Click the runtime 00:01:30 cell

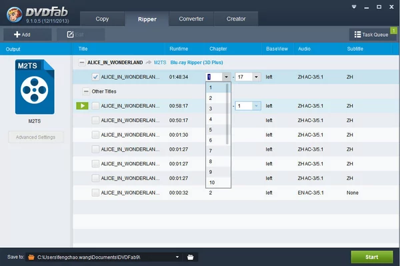[179, 135]
